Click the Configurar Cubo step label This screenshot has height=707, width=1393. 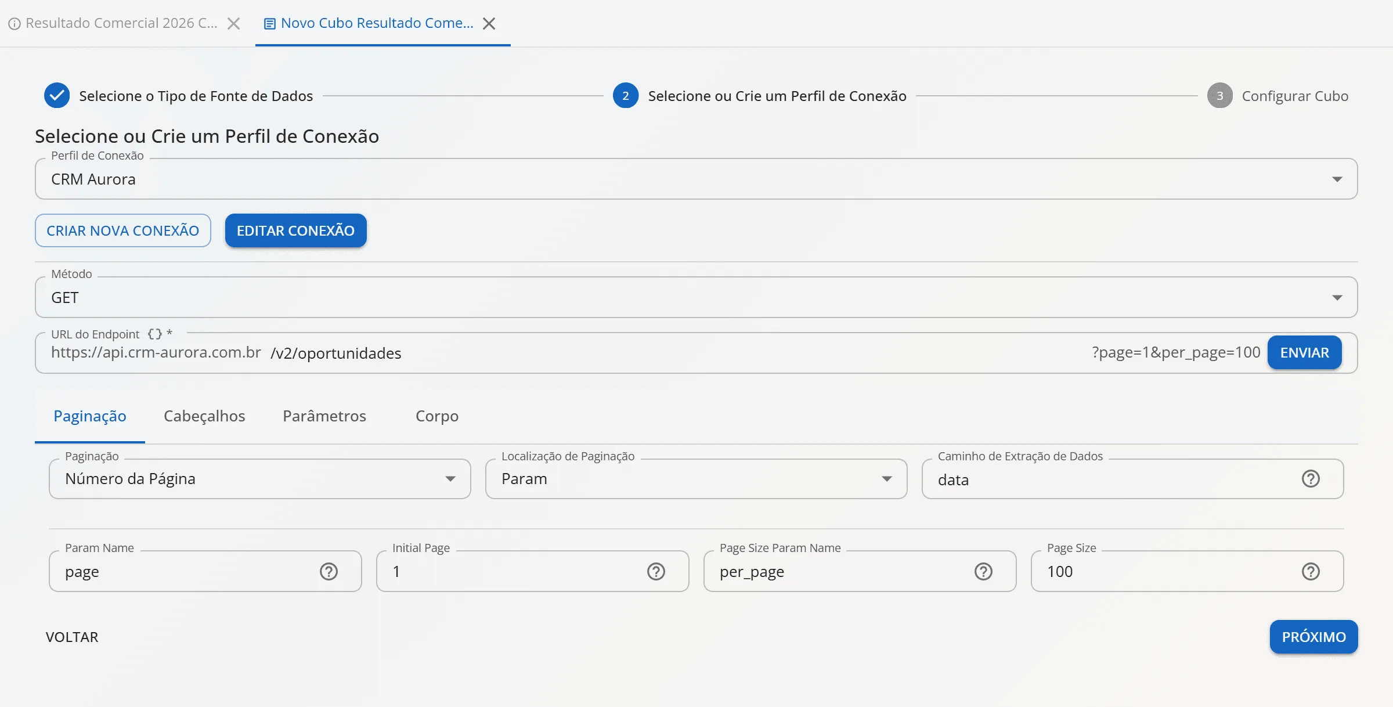tap(1295, 96)
